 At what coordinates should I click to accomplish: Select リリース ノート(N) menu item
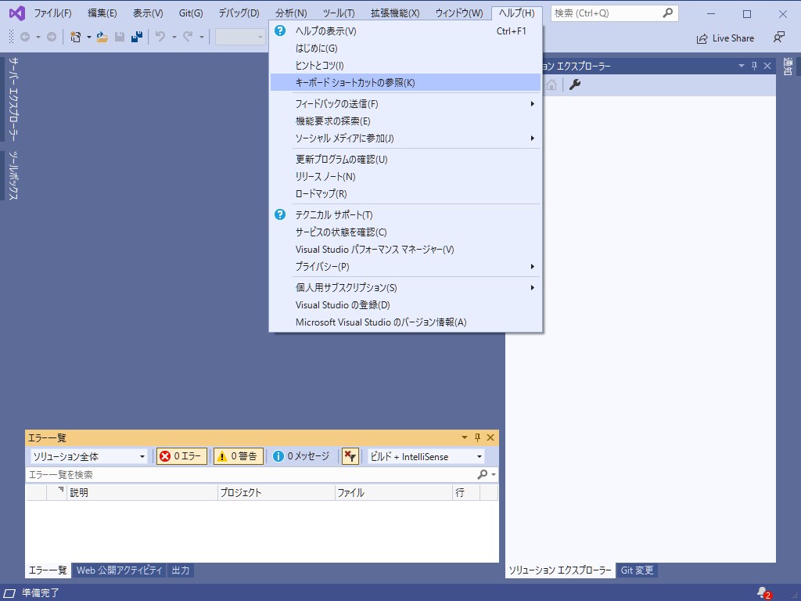tap(405, 177)
